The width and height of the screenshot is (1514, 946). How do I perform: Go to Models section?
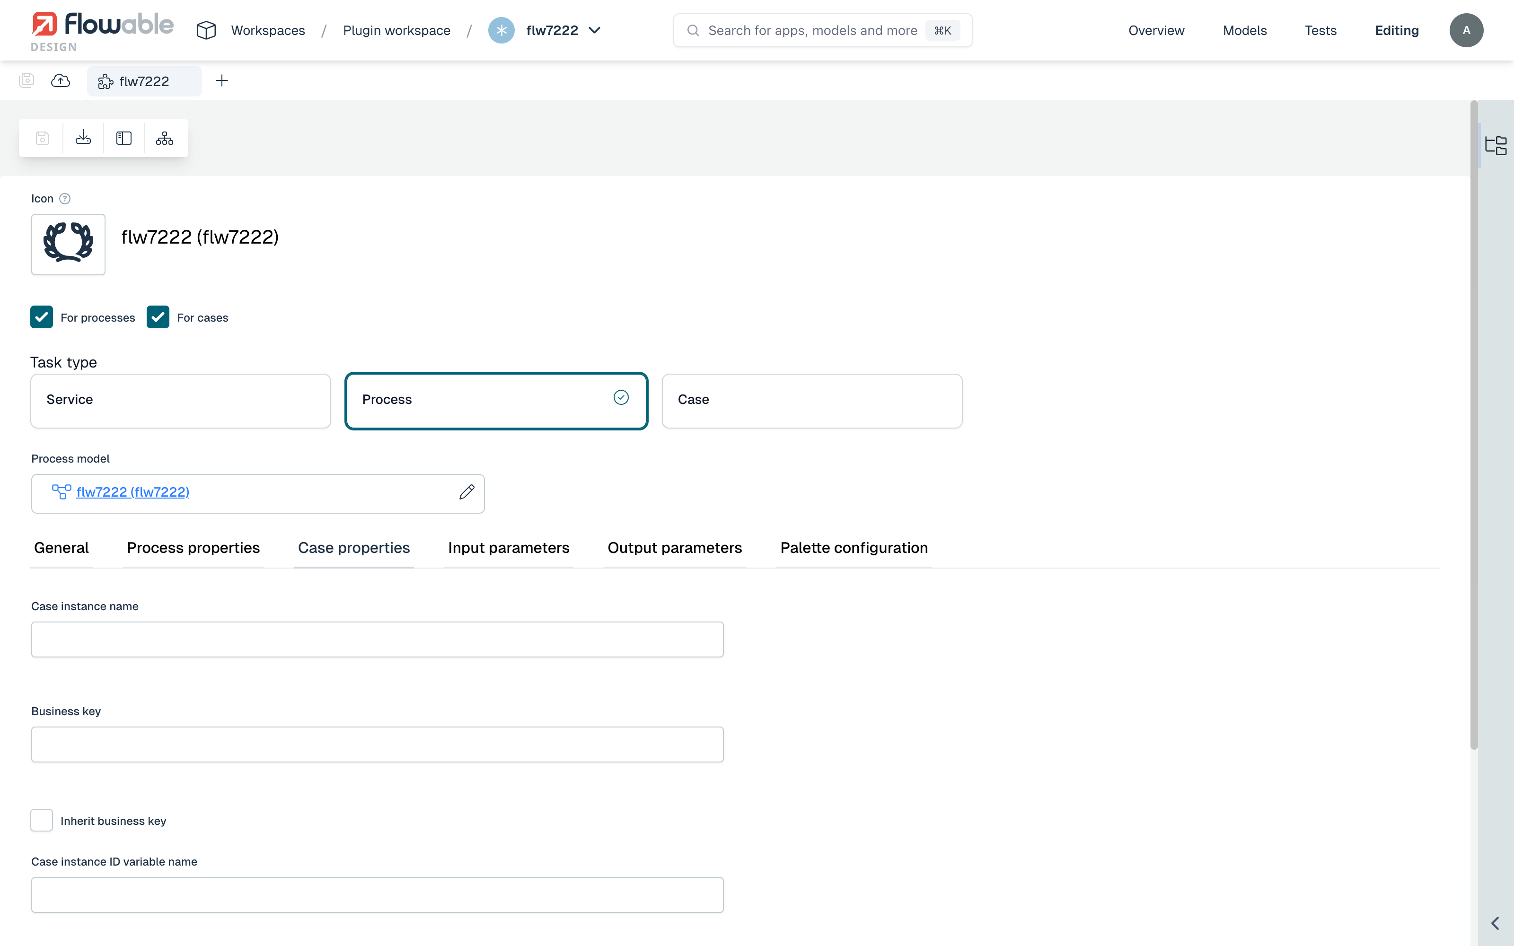1244,30
